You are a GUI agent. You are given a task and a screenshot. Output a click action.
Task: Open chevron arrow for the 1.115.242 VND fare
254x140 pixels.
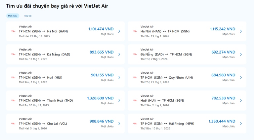[x=241, y=31]
